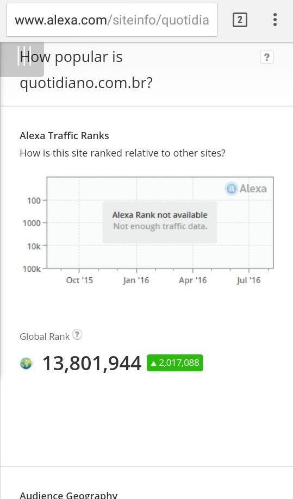
Task: Click the Jul '16 label on chart axis
Action: coord(248,280)
